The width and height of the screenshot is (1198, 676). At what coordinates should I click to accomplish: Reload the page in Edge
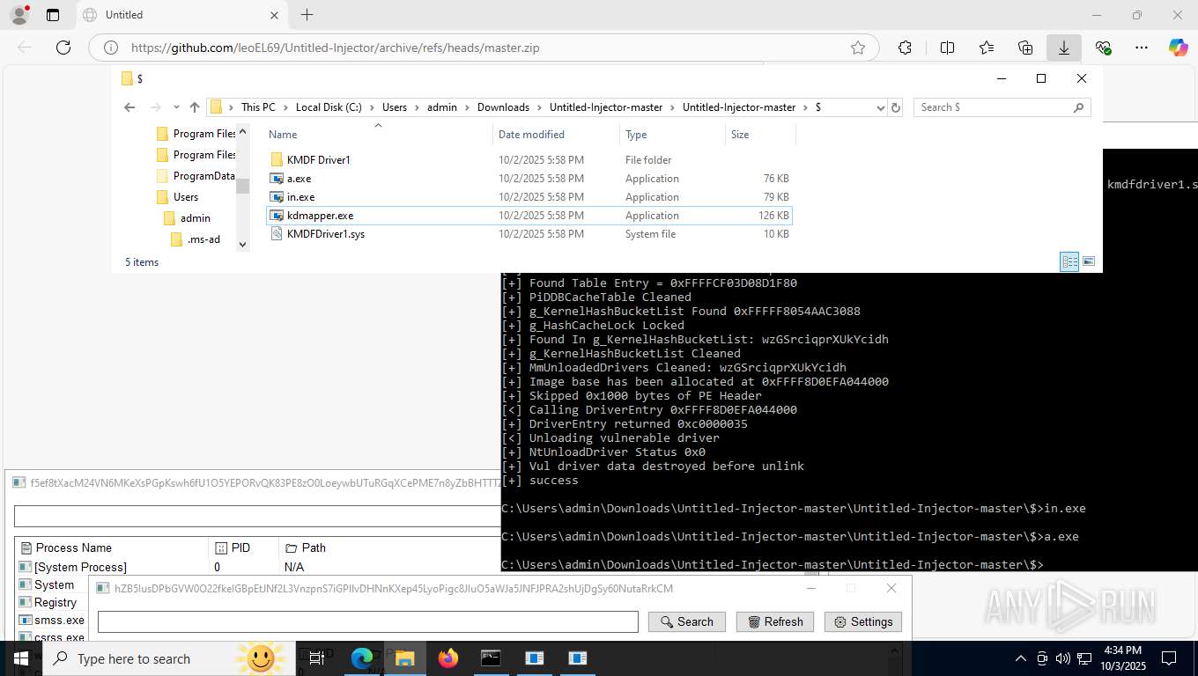tap(63, 48)
